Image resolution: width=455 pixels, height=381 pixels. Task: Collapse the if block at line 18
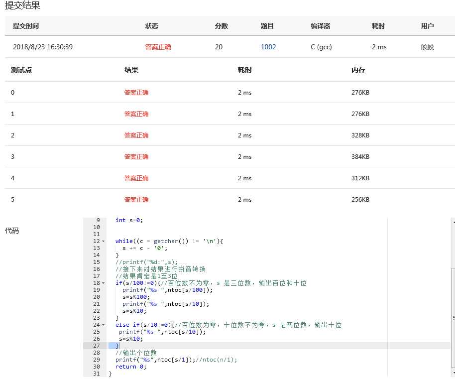[104, 283]
